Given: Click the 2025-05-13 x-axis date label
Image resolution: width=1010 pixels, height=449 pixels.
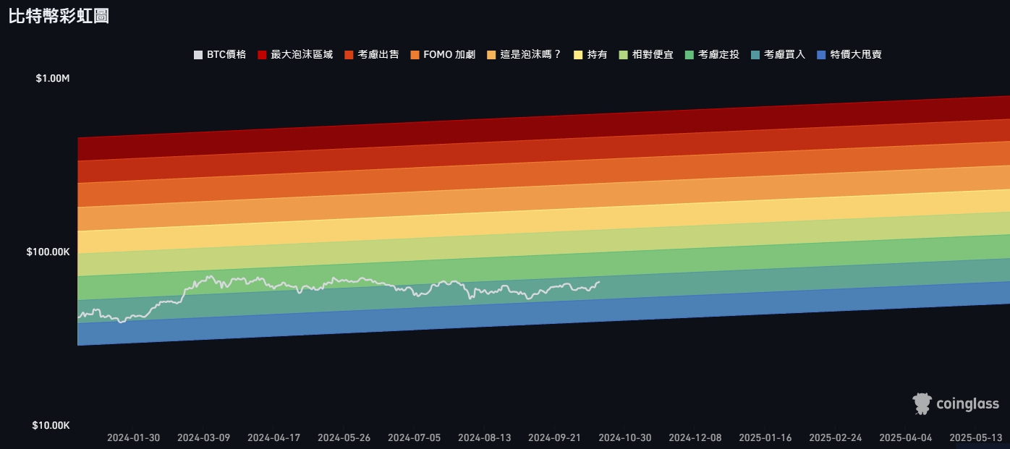Looking at the screenshot, I should (975, 438).
